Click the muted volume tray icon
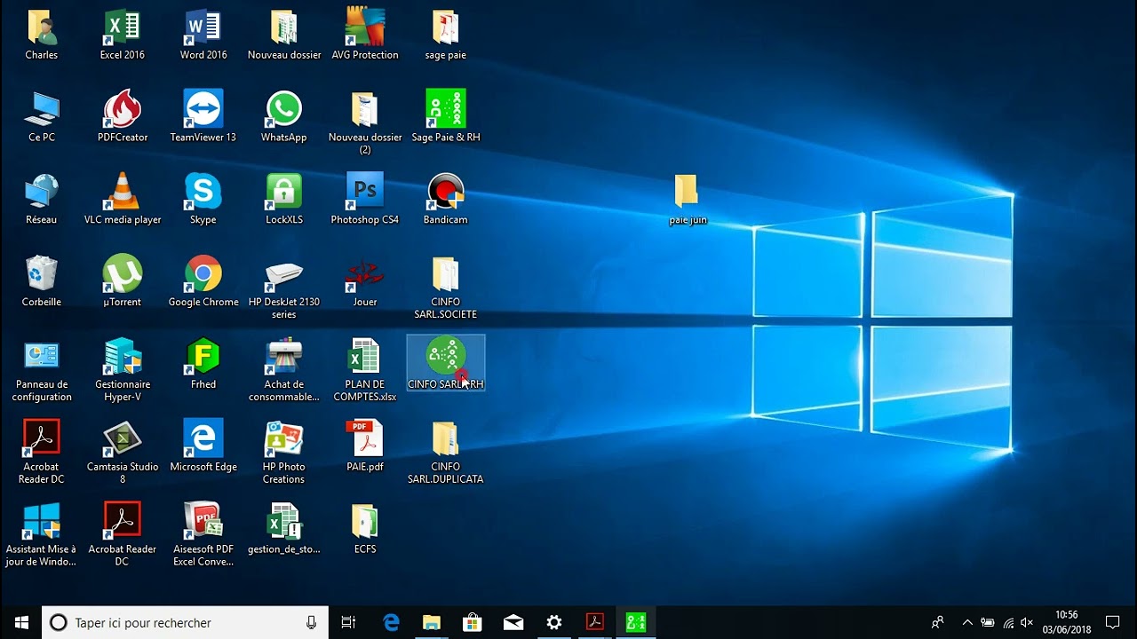The image size is (1137, 639). click(1028, 623)
